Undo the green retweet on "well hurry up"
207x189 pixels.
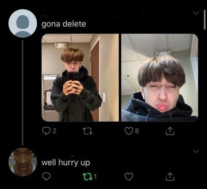coord(87,177)
